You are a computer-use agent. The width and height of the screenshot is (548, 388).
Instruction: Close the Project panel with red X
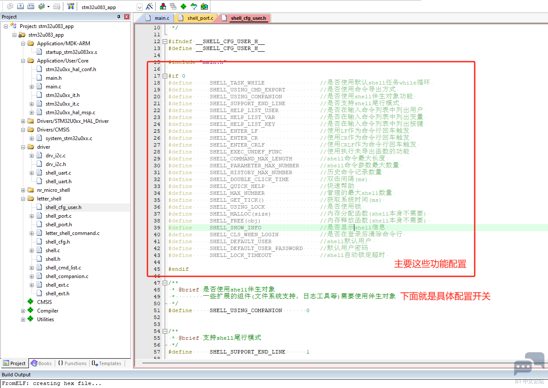click(x=127, y=17)
